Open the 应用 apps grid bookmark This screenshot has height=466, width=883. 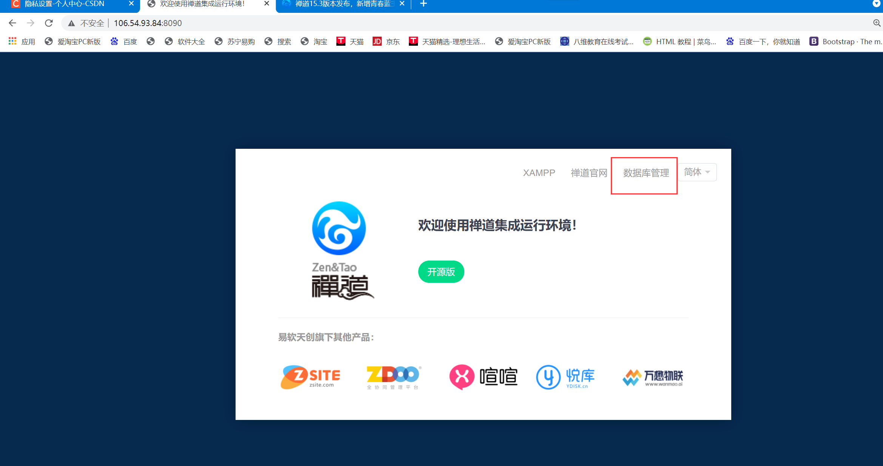click(22, 42)
